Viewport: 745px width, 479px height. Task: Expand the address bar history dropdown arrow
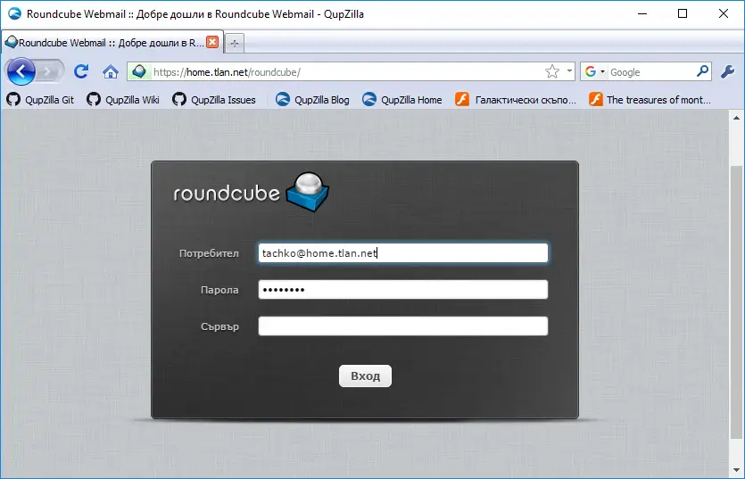point(569,71)
